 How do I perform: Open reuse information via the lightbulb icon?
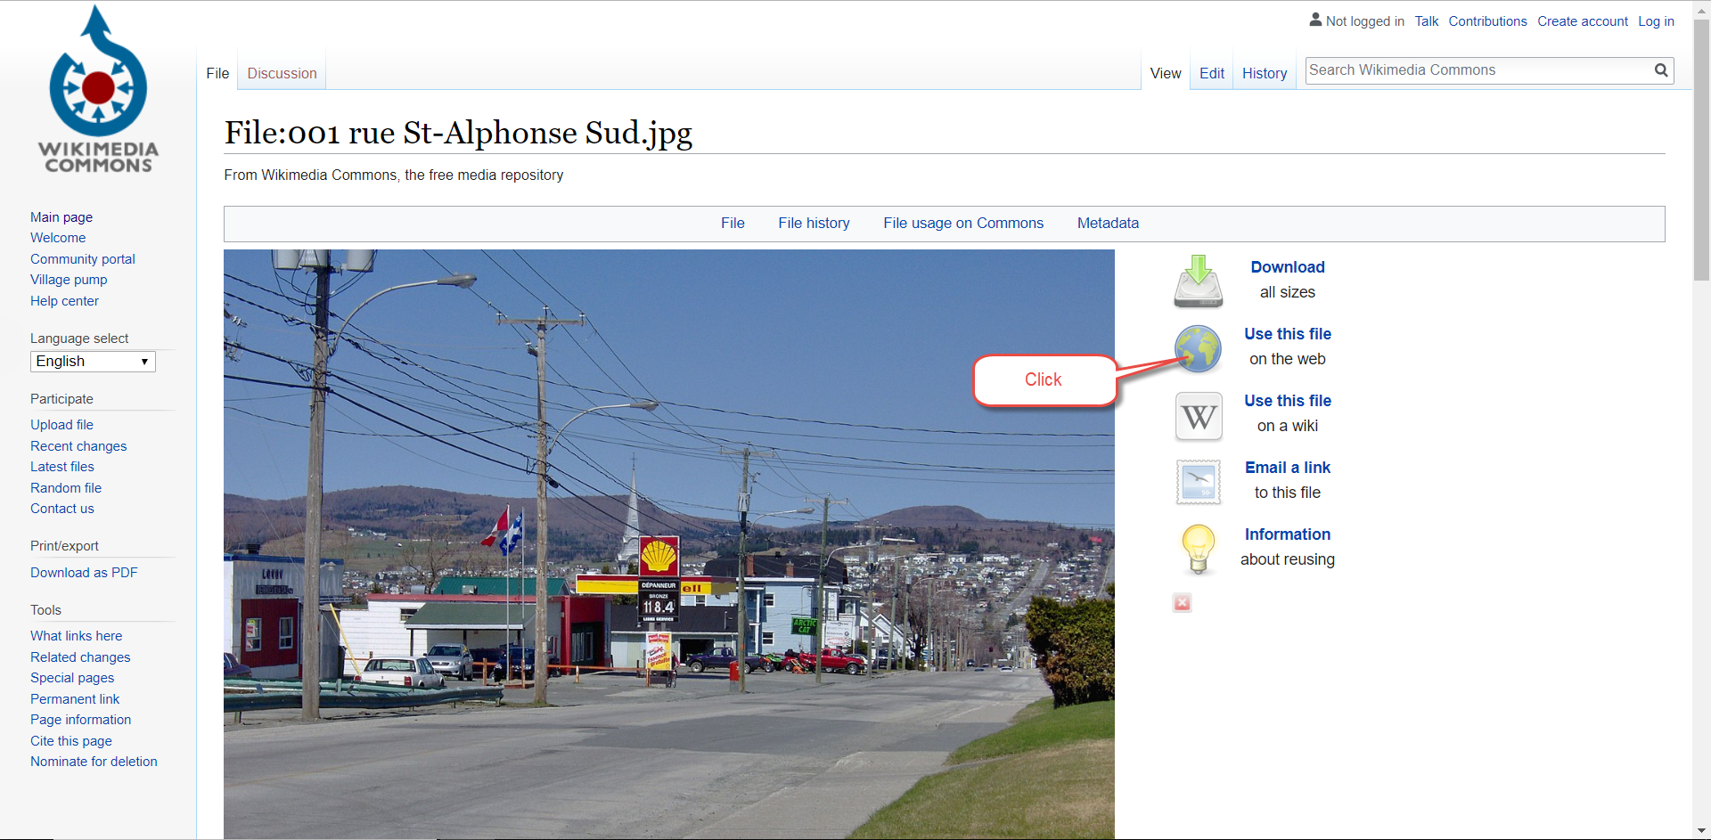pyautogui.click(x=1198, y=549)
